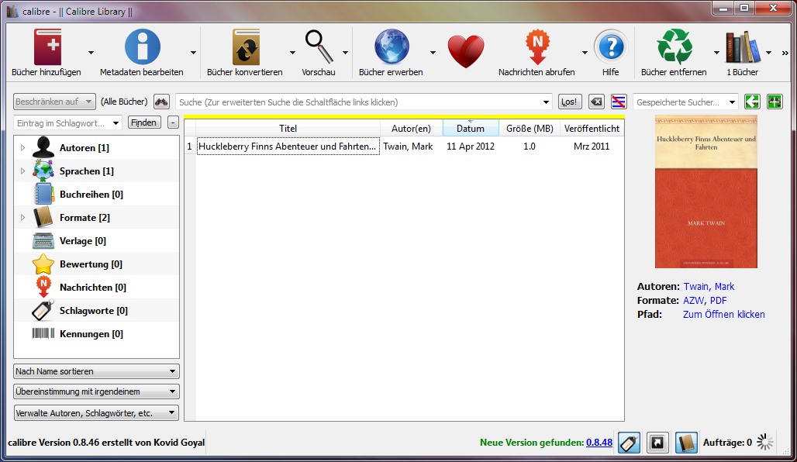Expand the Sprachen tree node
Image resolution: width=797 pixels, height=462 pixels.
point(22,171)
